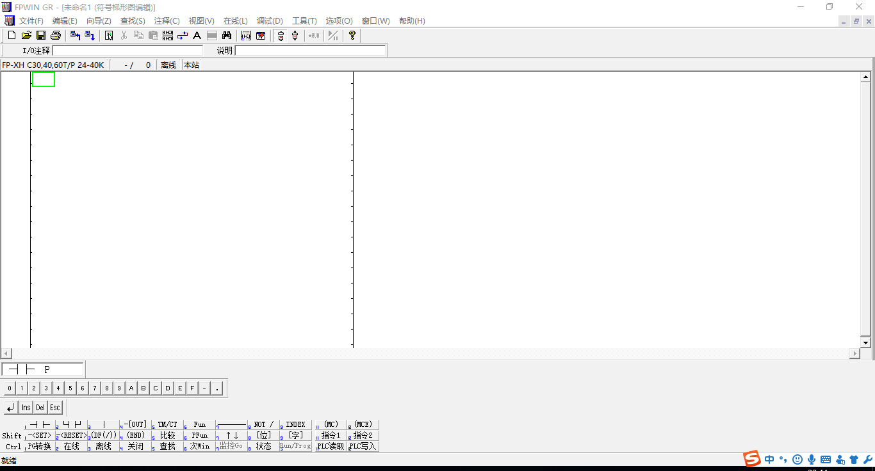Screen dimensions: 875x471
Task: Click the vertical scrollbar up arrow
Action: [866, 77]
